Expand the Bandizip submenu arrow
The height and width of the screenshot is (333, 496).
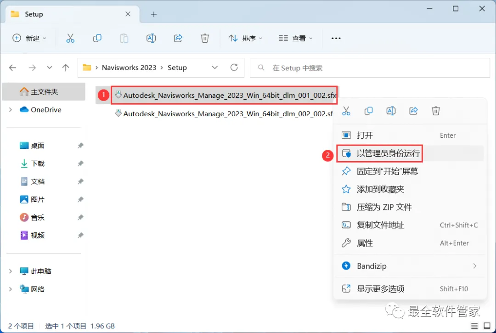[474, 266]
